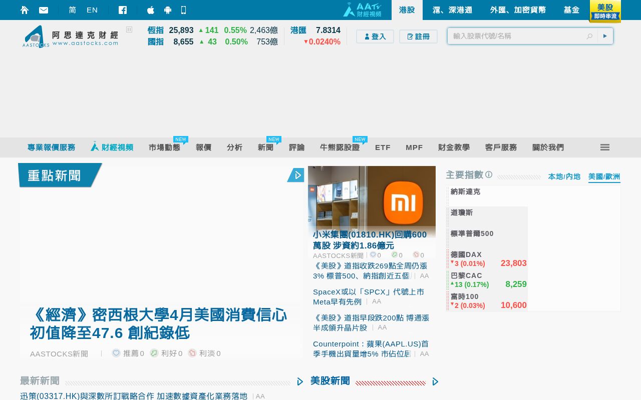Viewport: 641px width, 400px height.
Task: Click the AASTOCKS home icon
Action: pos(24,9)
